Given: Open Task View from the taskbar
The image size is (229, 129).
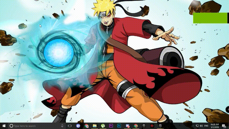Looking at the screenshot, I should (70, 126).
